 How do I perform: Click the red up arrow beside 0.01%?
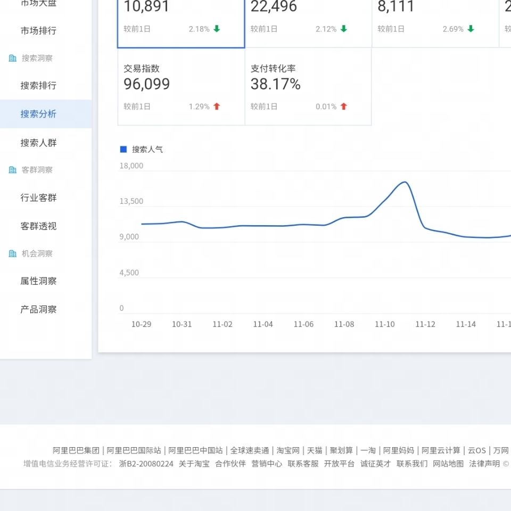click(343, 106)
